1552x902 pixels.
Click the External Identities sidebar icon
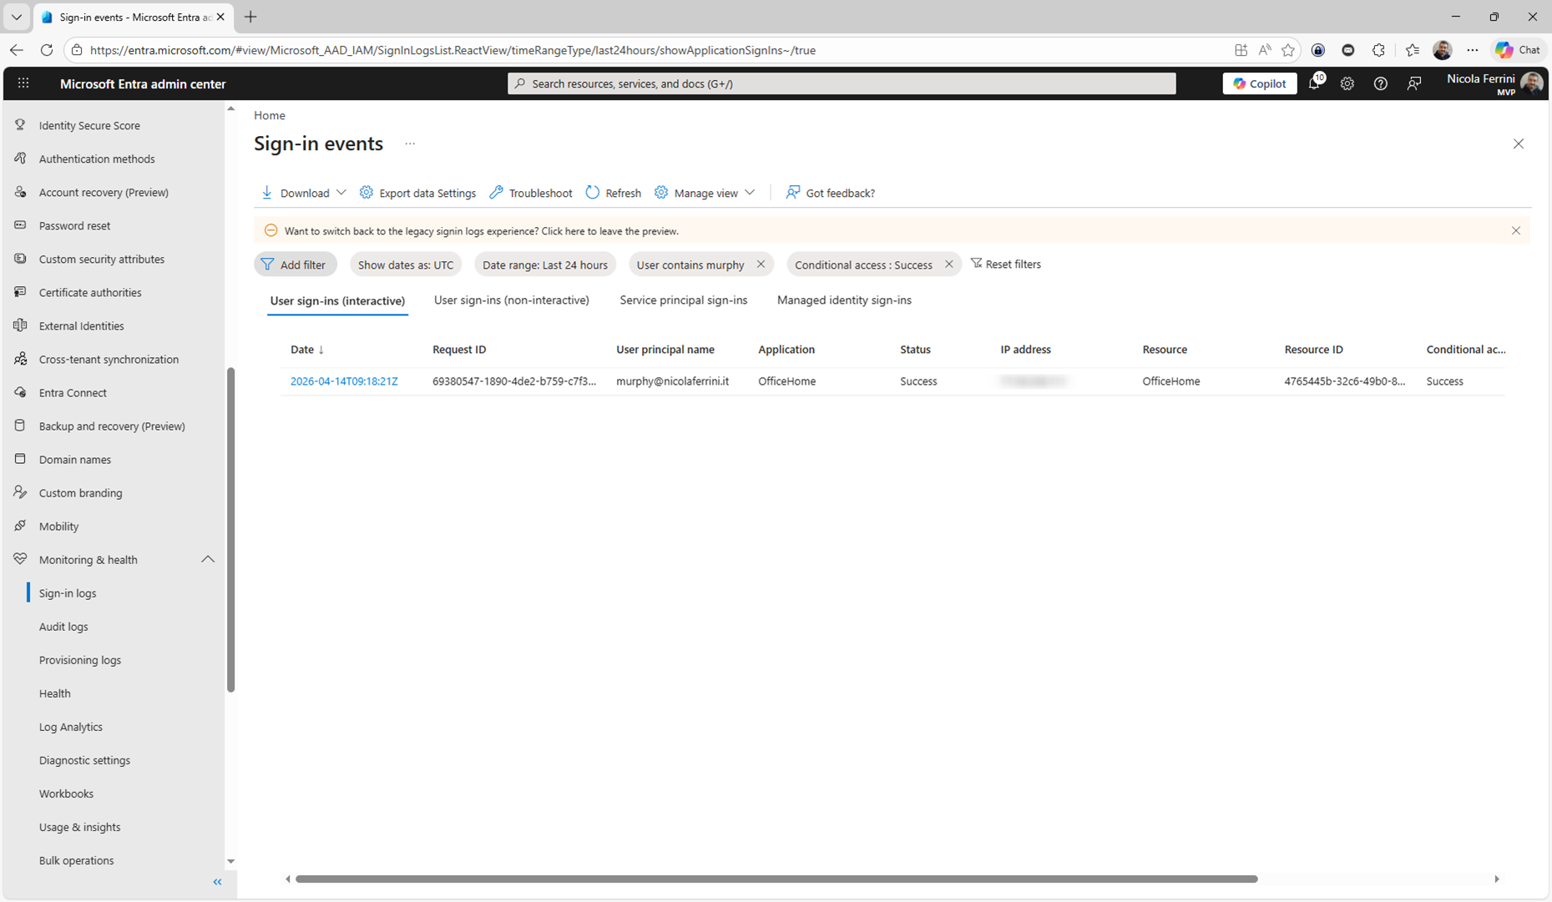pos(20,325)
